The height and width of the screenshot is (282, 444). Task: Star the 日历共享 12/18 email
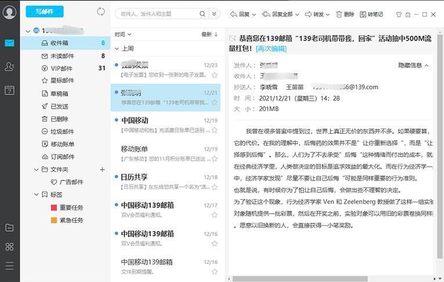(x=215, y=187)
